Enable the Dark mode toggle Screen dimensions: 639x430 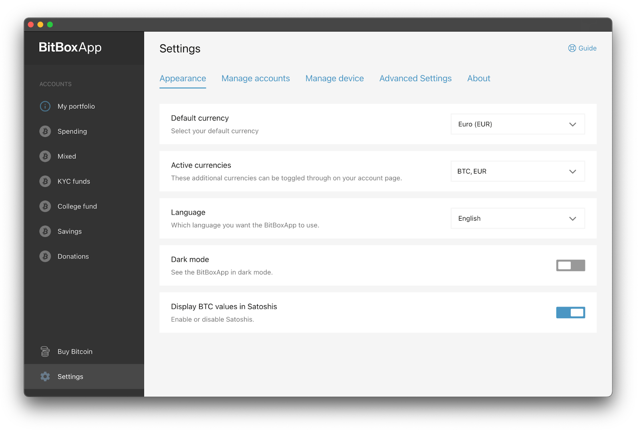pos(571,265)
